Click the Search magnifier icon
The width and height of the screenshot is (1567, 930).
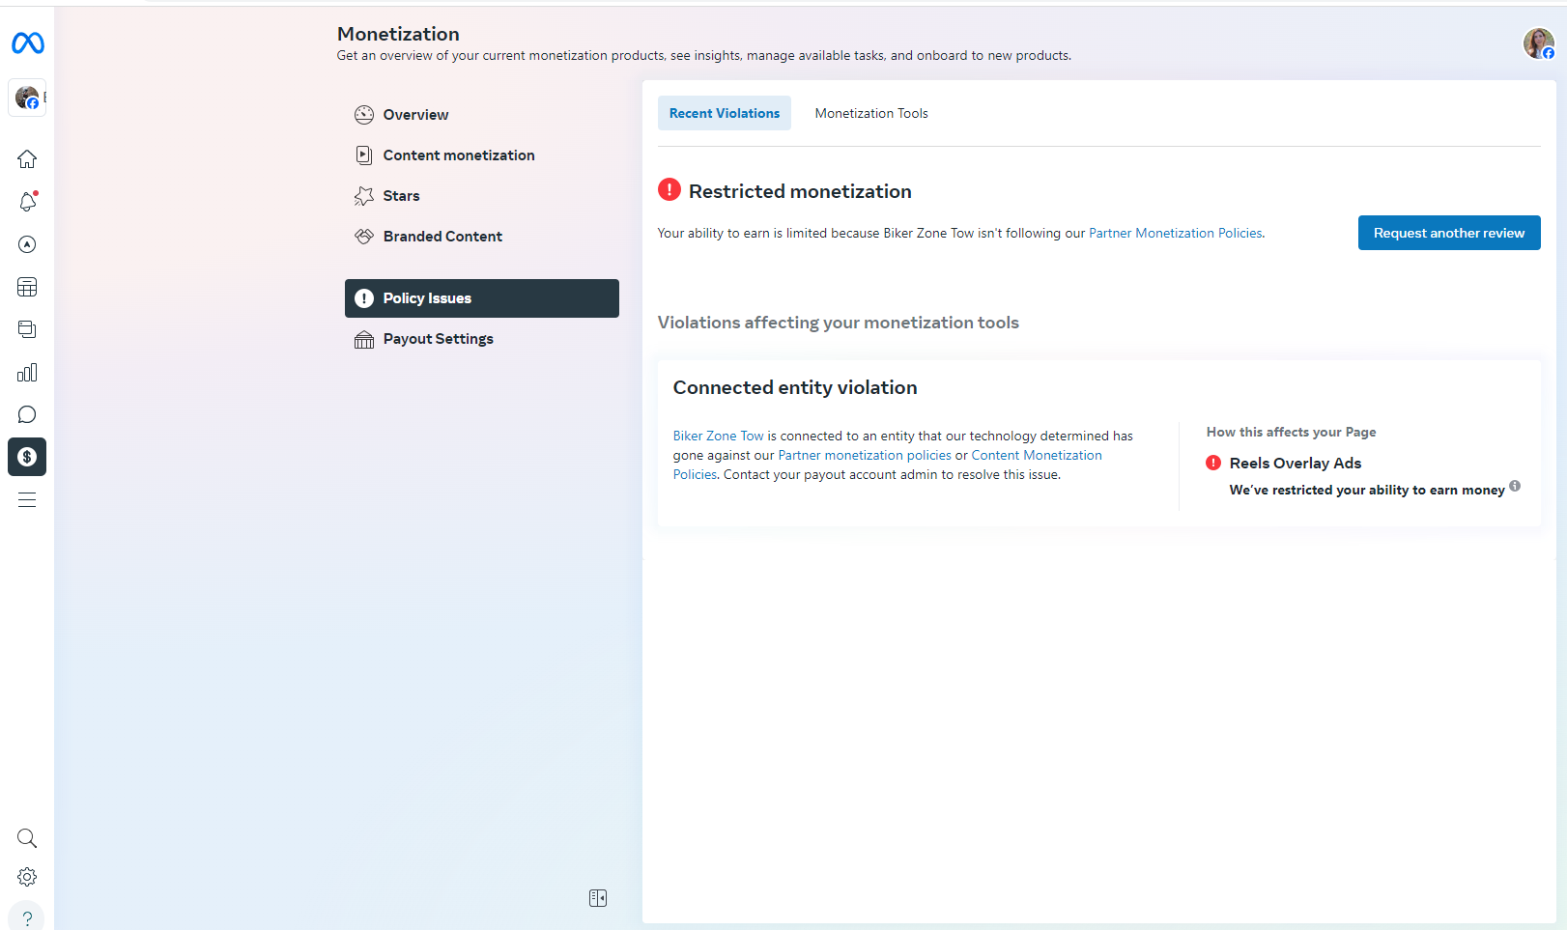click(x=27, y=837)
